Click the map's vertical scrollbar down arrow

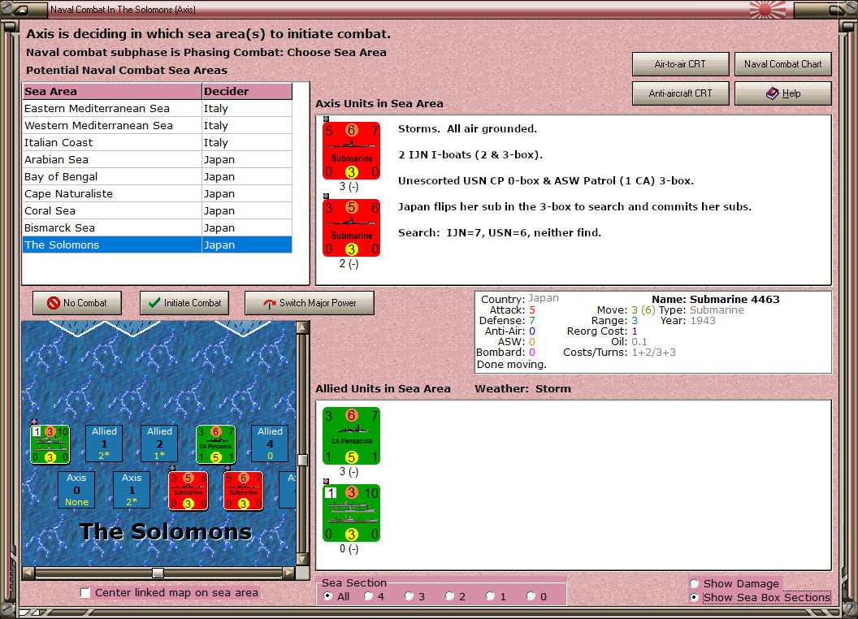302,560
